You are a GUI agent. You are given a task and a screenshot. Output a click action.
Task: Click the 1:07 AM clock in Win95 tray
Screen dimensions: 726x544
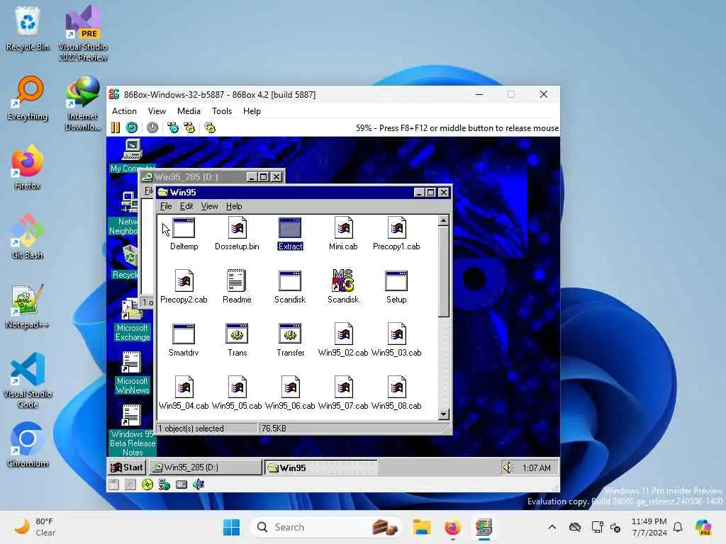pos(536,467)
